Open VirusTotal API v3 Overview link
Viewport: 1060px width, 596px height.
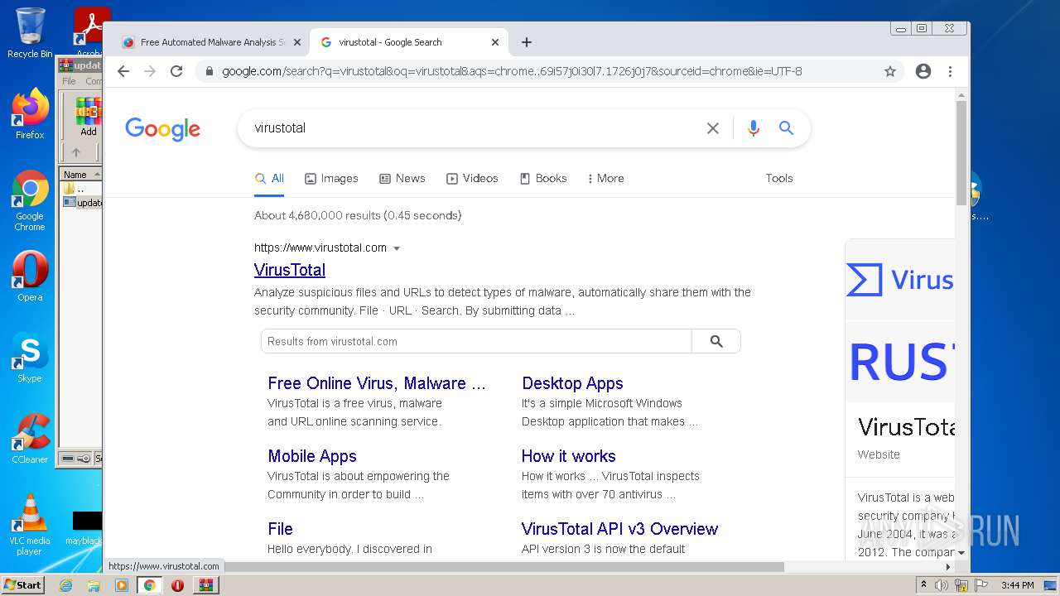[619, 529]
